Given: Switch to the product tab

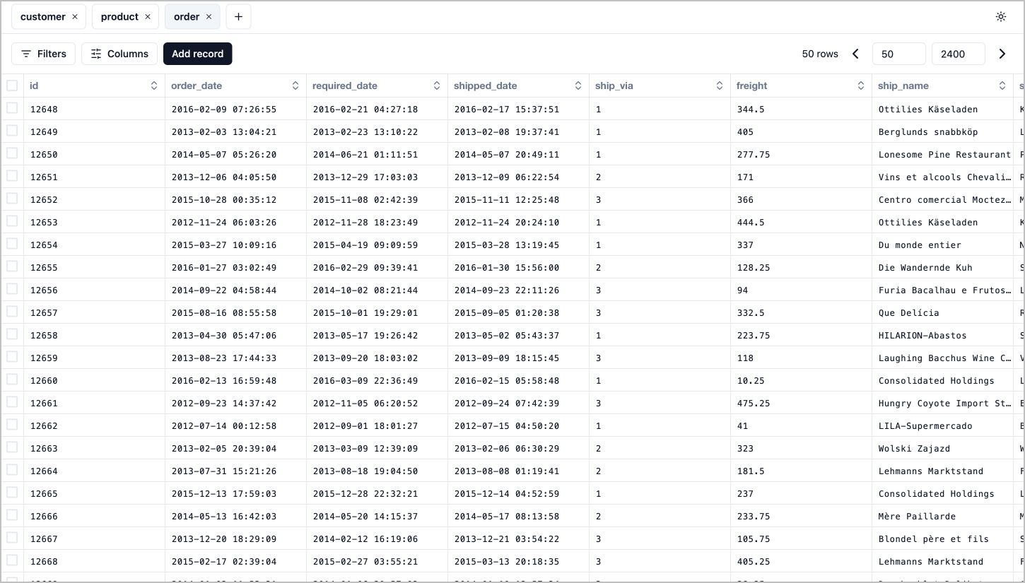Looking at the screenshot, I should click(119, 17).
